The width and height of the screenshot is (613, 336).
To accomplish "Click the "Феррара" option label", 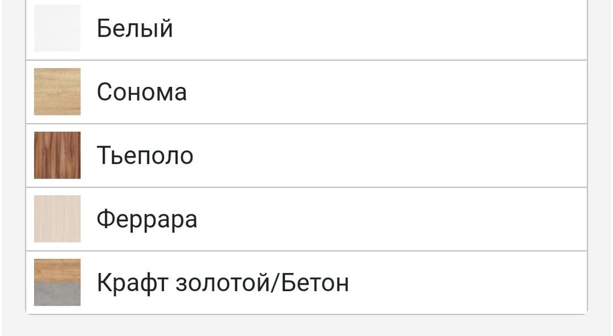I will click(x=147, y=219).
